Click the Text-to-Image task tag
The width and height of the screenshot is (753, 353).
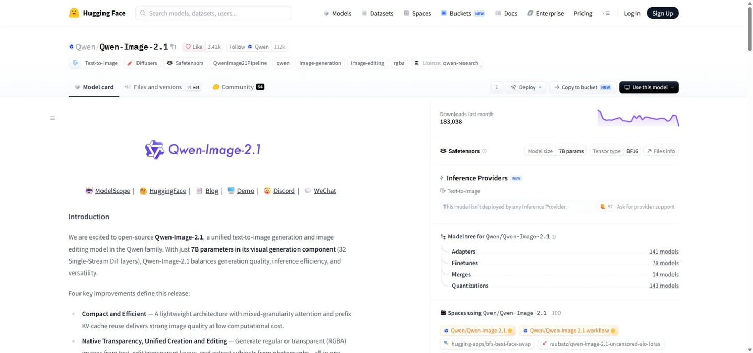coord(95,63)
